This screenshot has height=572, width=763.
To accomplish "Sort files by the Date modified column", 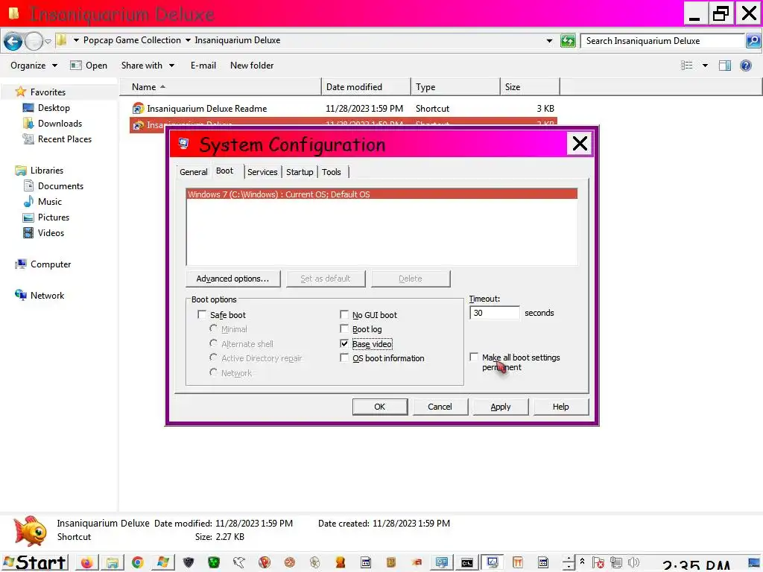I will (366, 87).
